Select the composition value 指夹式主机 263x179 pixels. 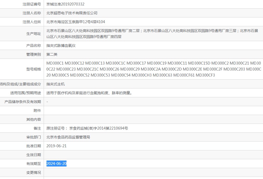tap(56, 84)
